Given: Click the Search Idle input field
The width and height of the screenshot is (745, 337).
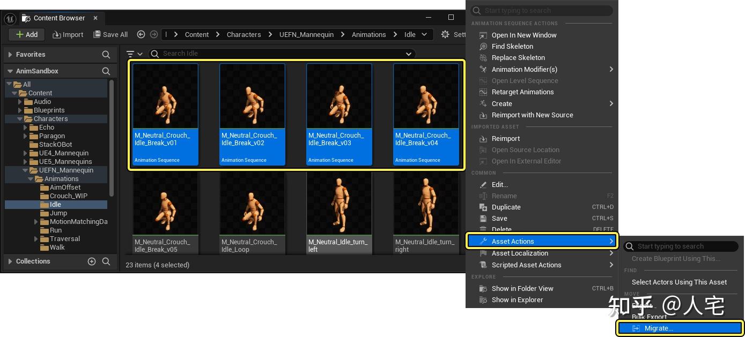Looking at the screenshot, I should click(282, 54).
